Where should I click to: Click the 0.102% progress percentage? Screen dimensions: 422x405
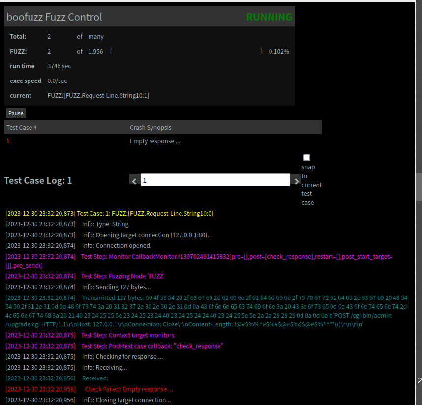coord(279,52)
